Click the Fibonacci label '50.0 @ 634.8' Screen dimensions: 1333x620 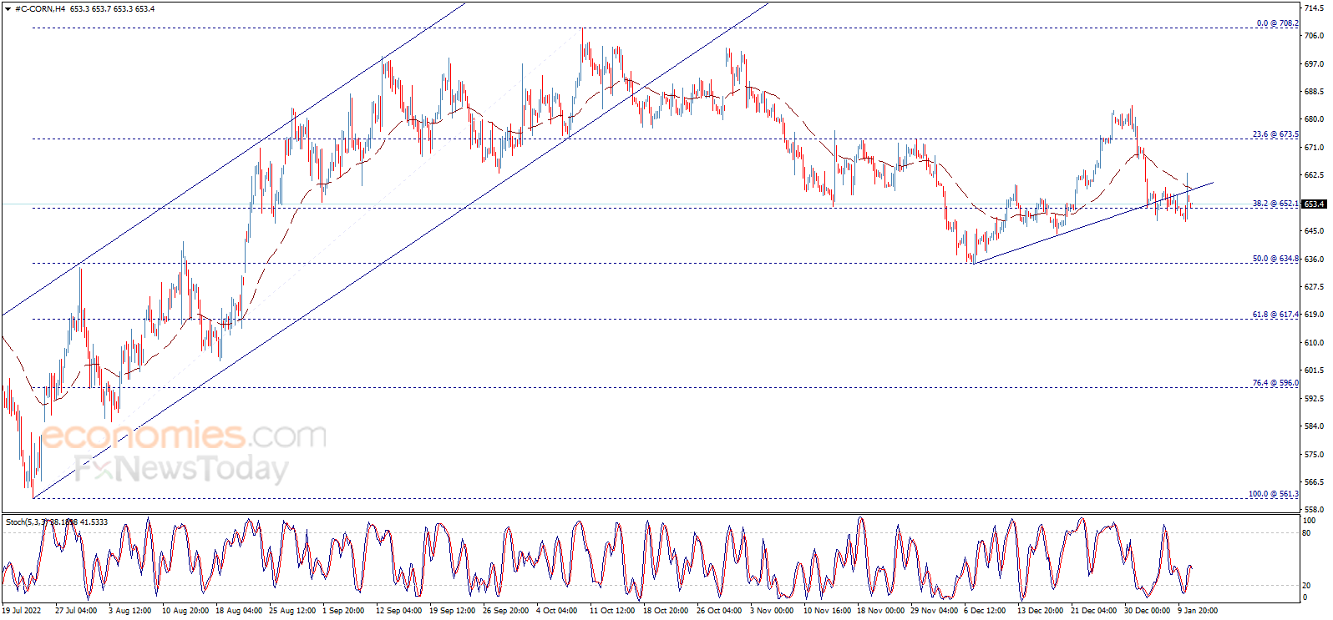[1275, 259]
